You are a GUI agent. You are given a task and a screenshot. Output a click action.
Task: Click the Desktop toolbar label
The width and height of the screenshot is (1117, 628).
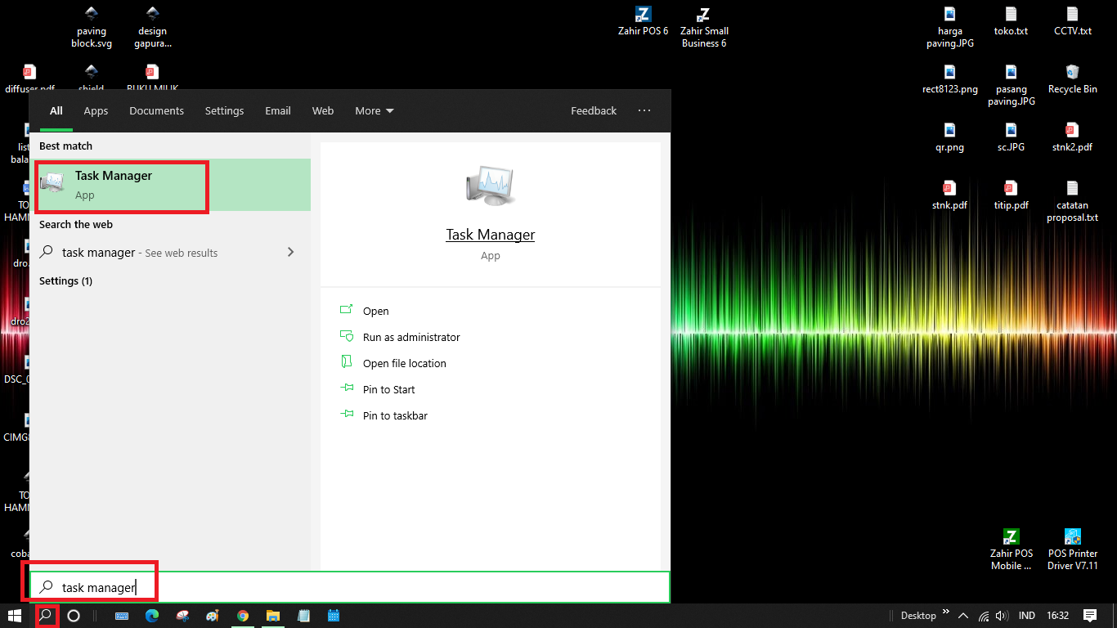(918, 616)
